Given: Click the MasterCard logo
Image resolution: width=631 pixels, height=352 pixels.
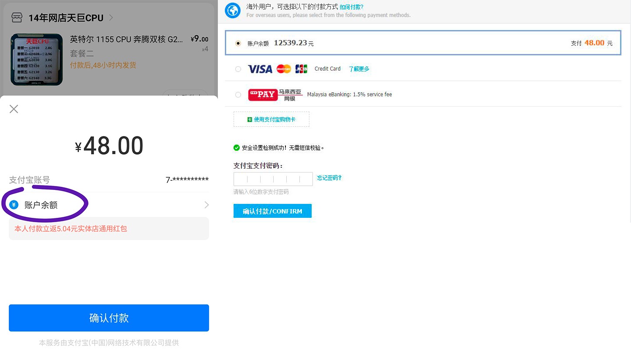Looking at the screenshot, I should click(x=284, y=69).
